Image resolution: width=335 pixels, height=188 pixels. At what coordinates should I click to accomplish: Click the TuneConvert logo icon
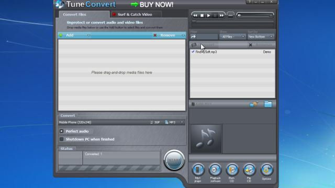(x=60, y=4)
